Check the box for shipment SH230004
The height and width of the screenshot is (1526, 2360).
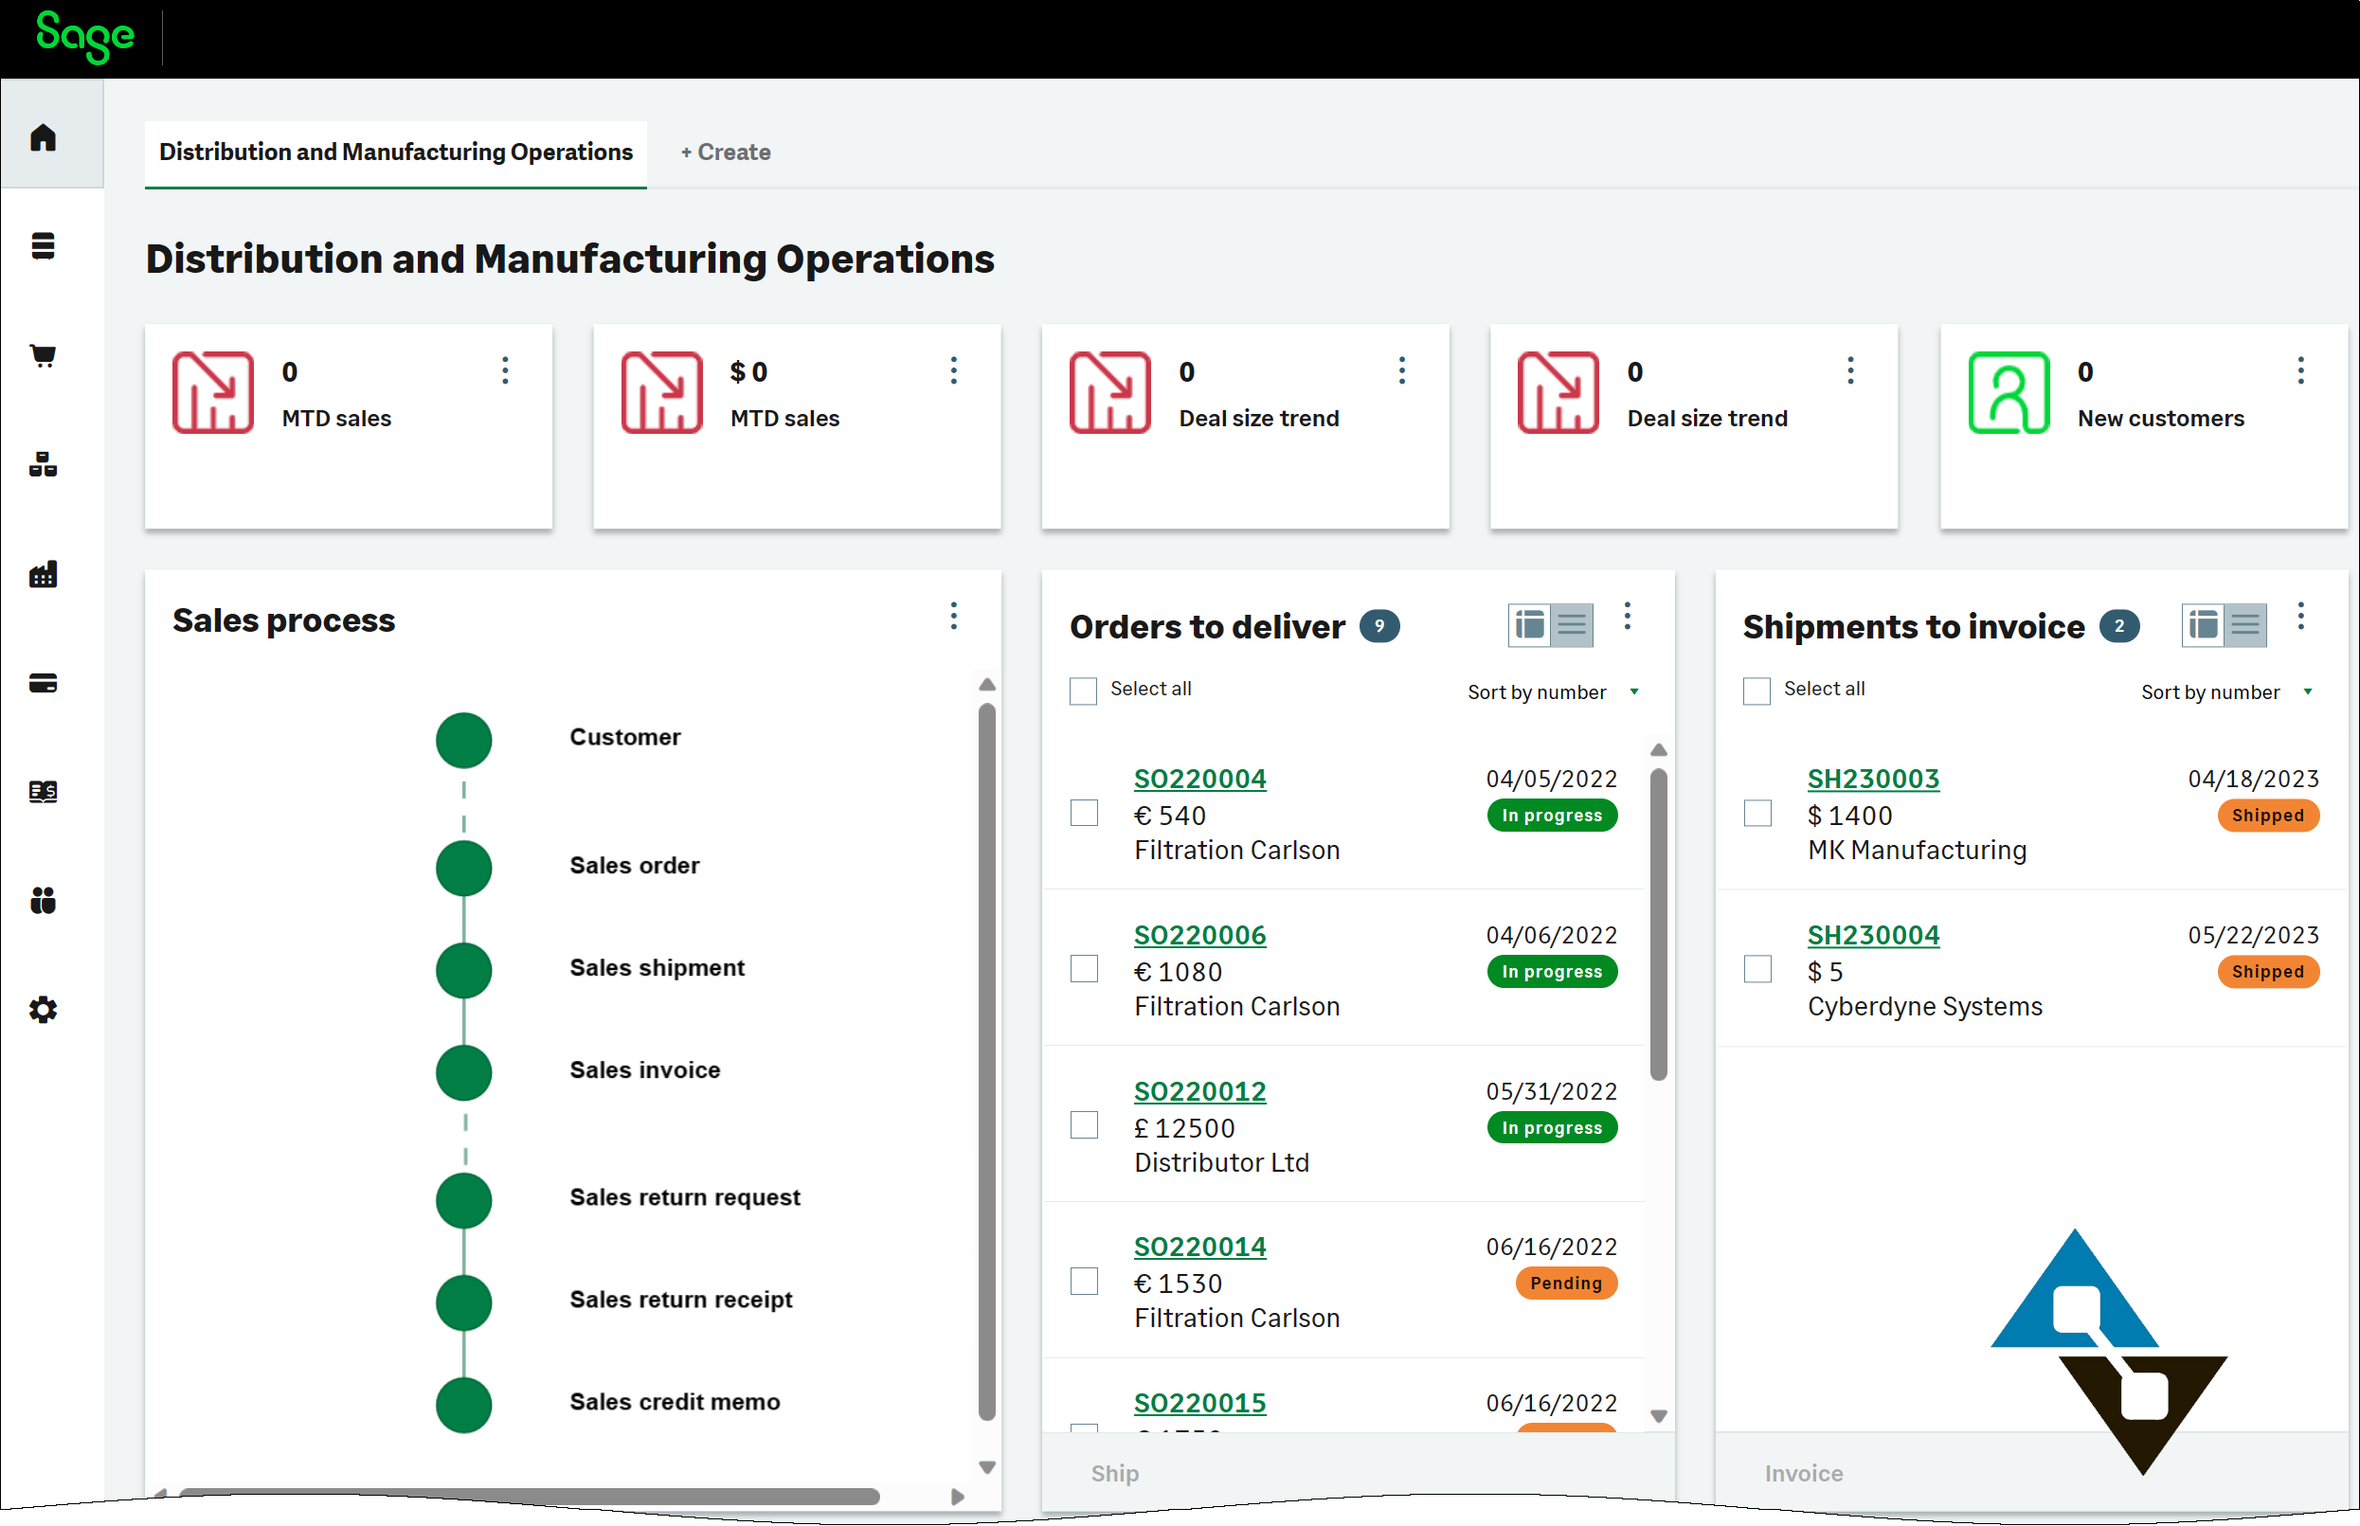(x=1757, y=968)
